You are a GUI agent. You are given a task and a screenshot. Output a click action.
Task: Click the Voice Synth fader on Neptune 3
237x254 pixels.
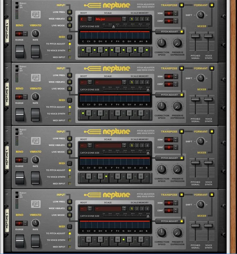[x=208, y=99]
